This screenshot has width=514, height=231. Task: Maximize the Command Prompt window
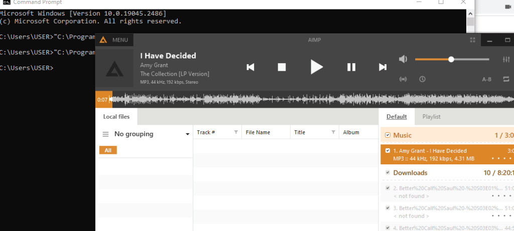point(441,2)
